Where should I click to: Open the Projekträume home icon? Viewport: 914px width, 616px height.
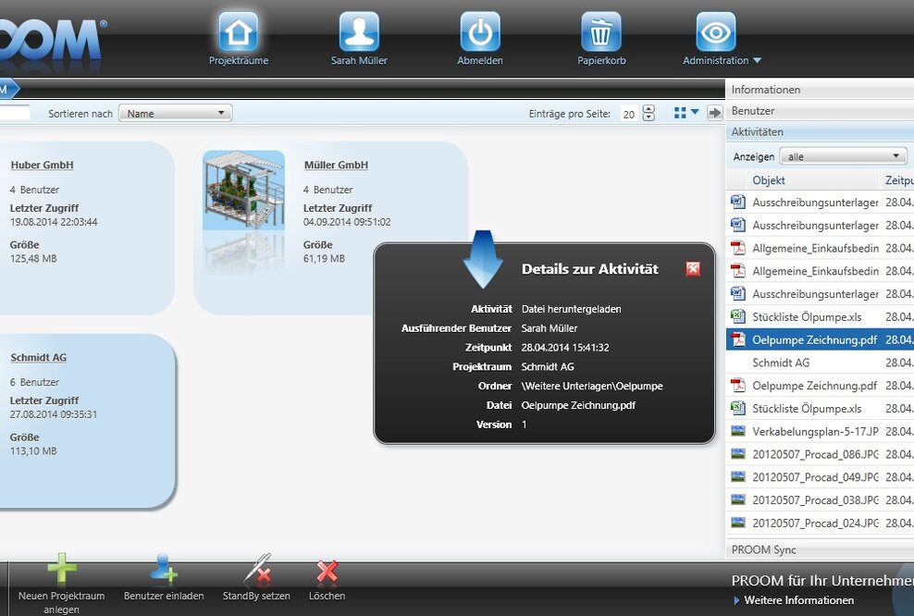coord(238,31)
